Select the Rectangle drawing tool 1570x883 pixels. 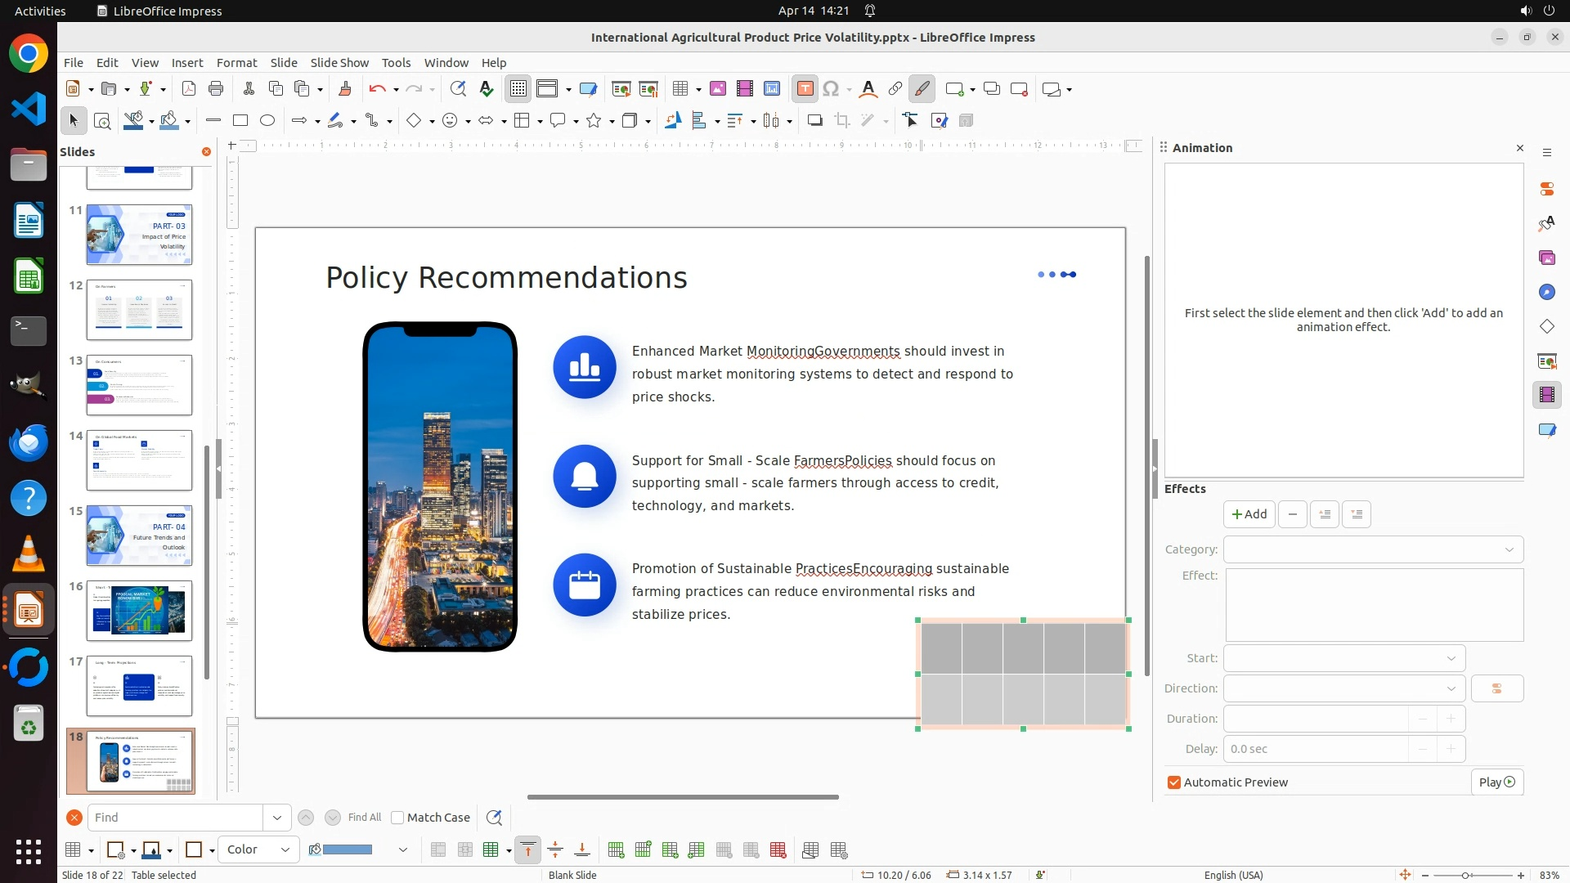[240, 121]
